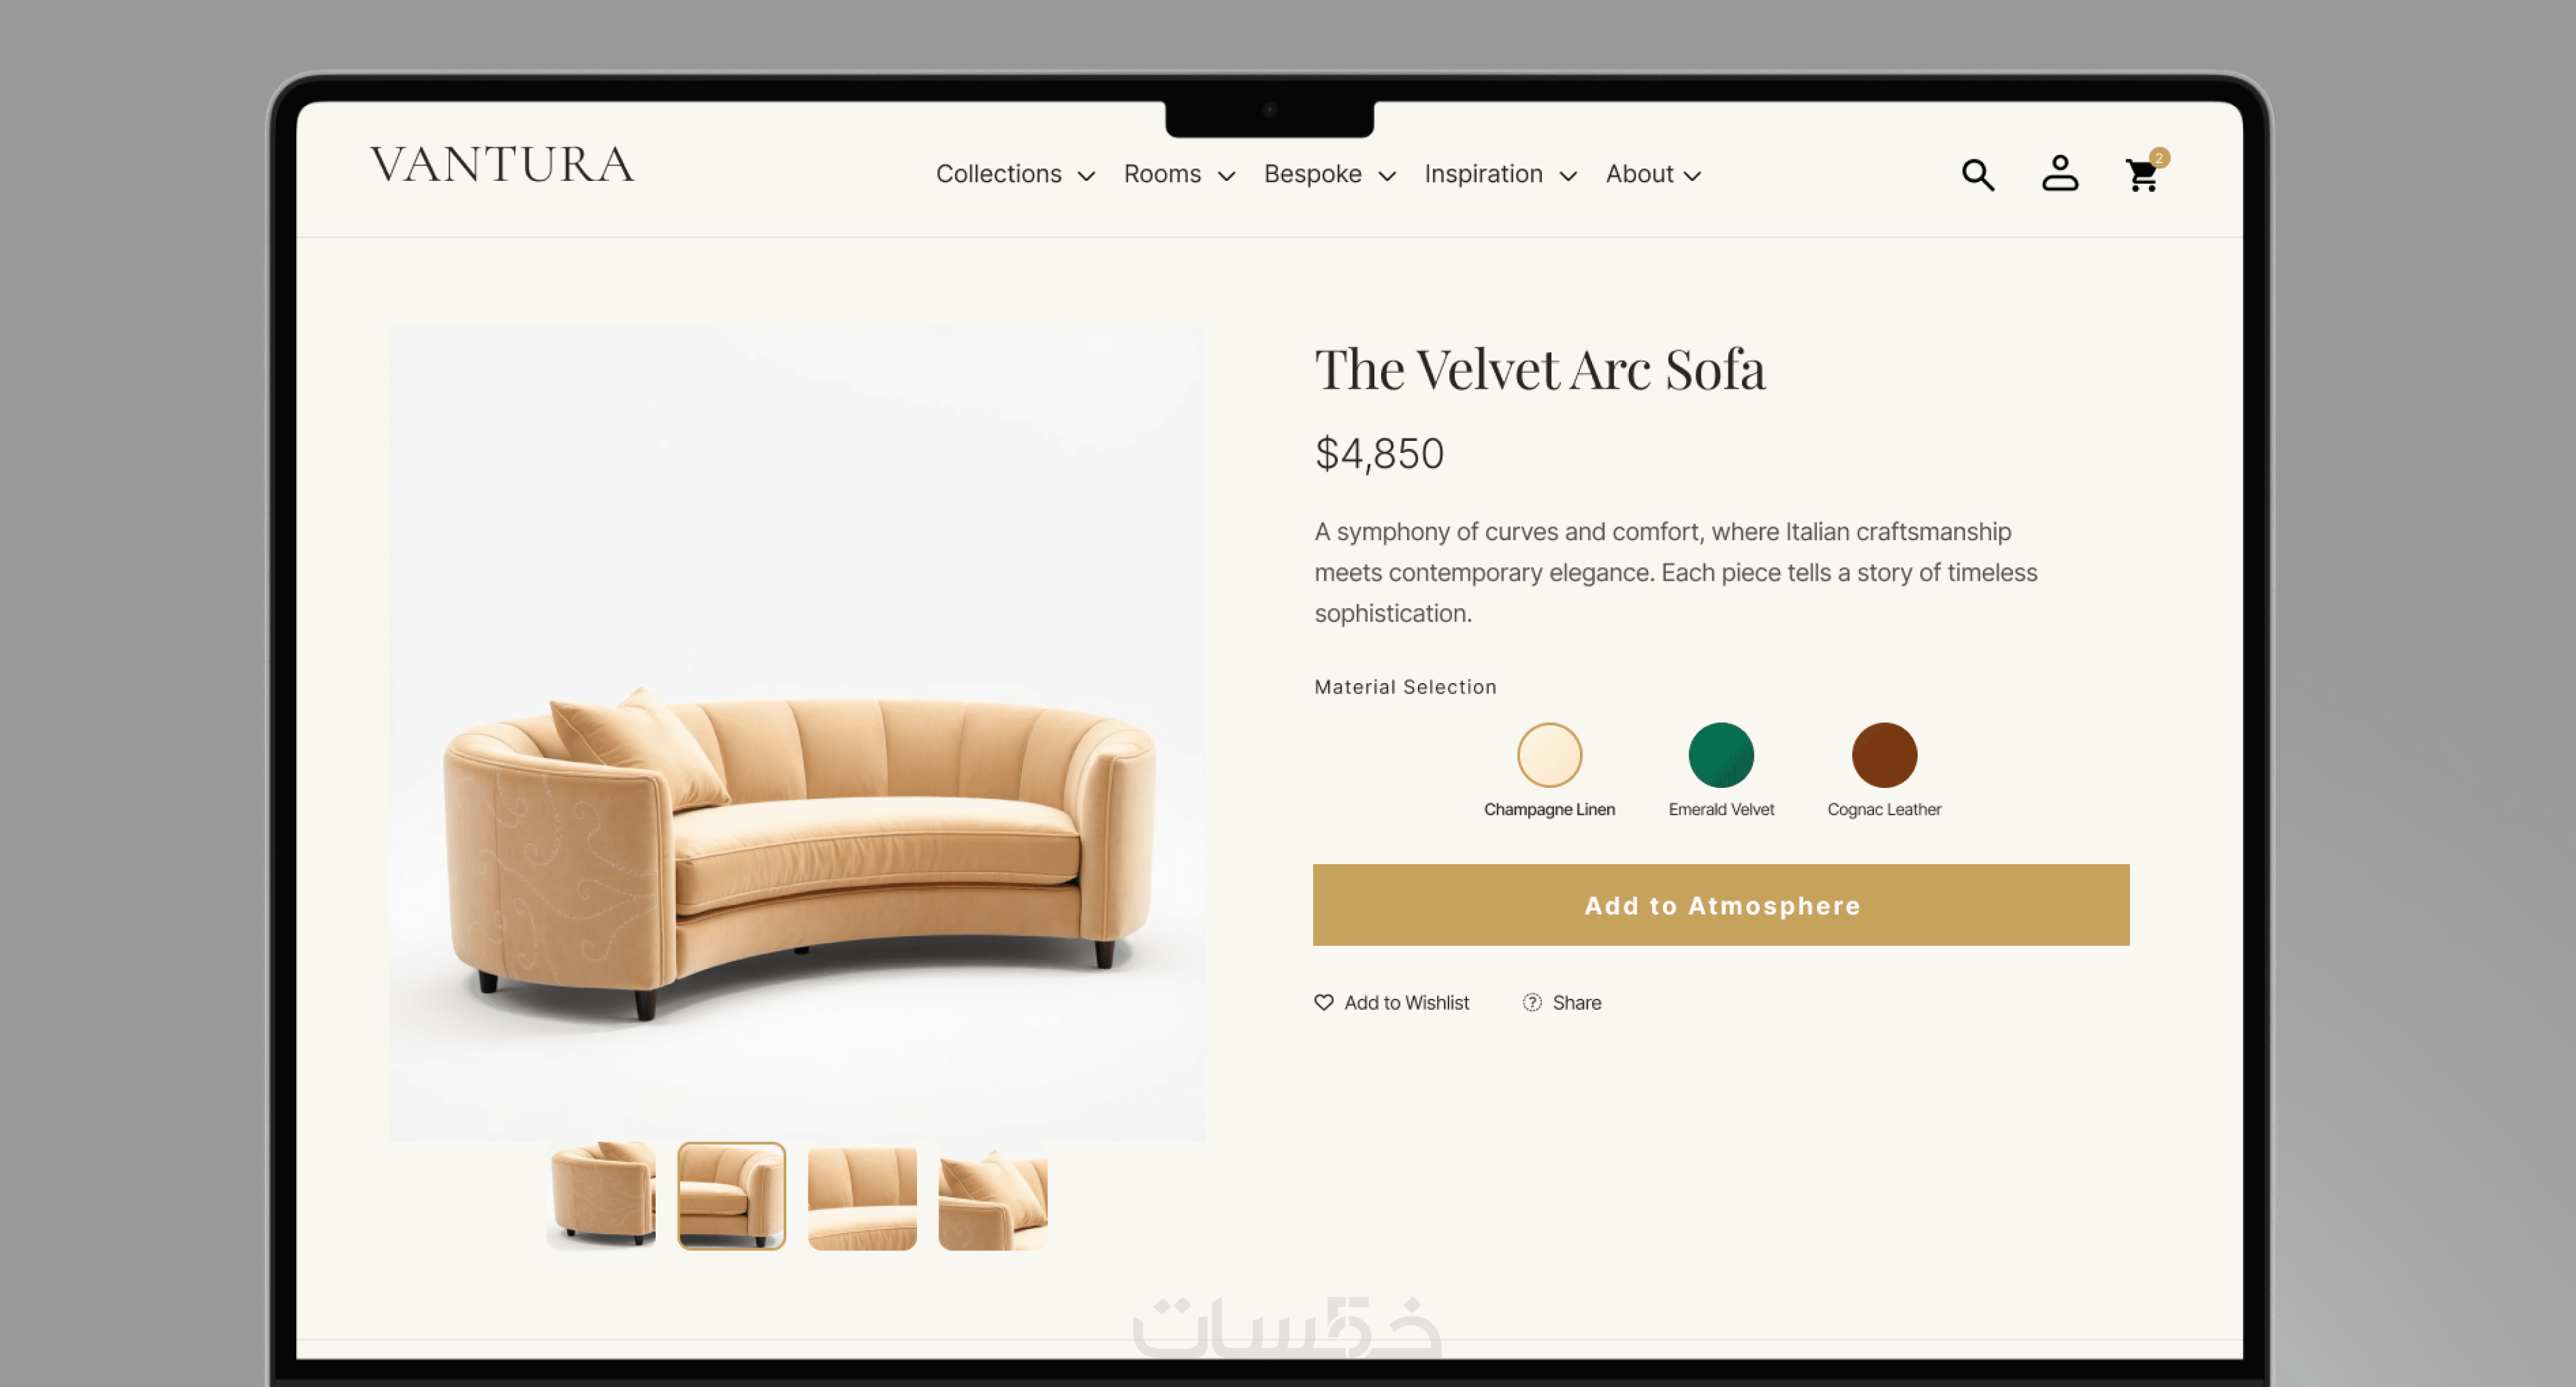Open the search magnifier icon
The width and height of the screenshot is (2576, 1387).
click(1977, 175)
